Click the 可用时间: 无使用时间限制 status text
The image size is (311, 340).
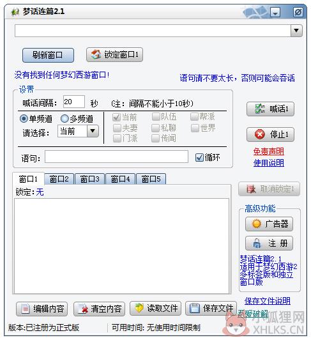(x=156, y=327)
